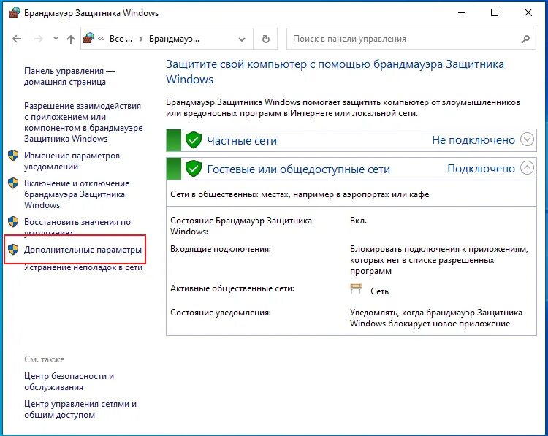Viewport: 548px width, 436px height.
Task: Click the shield icon beside 'Включение и отключение'
Action: coord(13,183)
